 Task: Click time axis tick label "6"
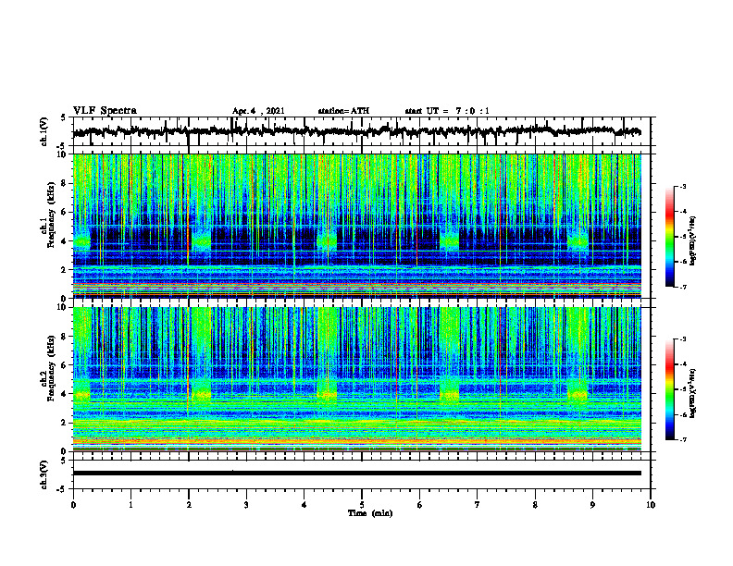[x=420, y=505]
